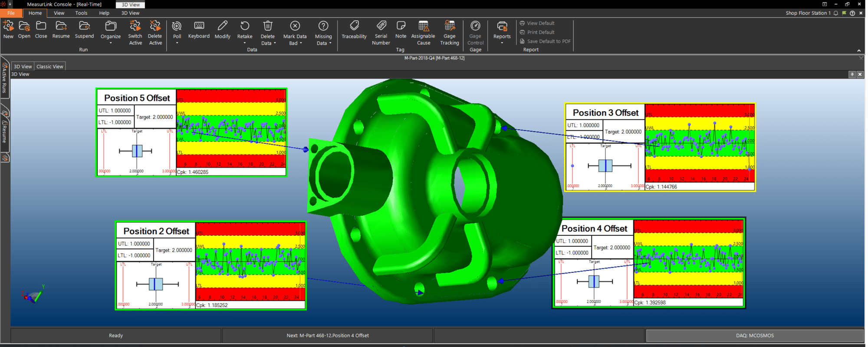Open the quick access toolbar dropdown
The height and width of the screenshot is (347, 868).
pyautogui.click(x=10, y=4)
